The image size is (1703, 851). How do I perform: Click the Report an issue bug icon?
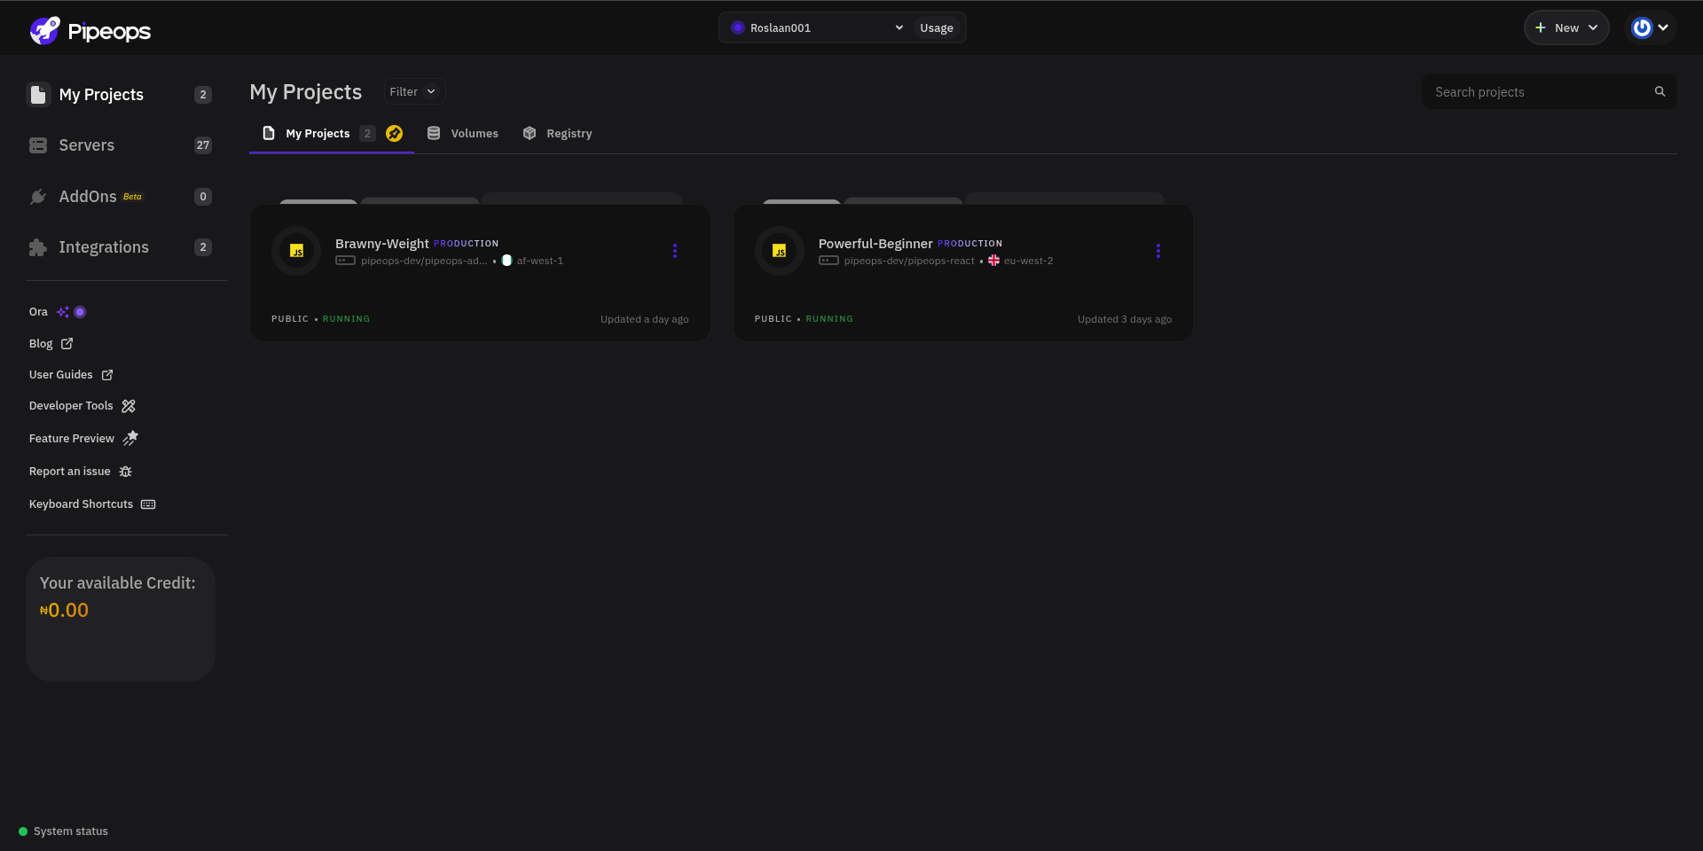pyautogui.click(x=126, y=472)
